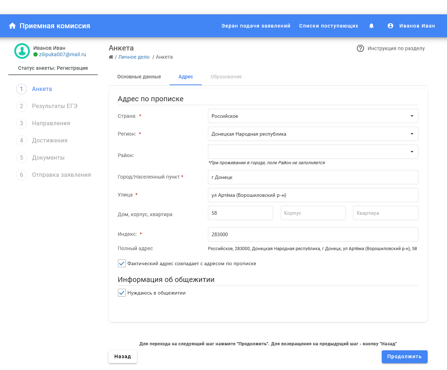Click the home icon beside Приемная комиссия
This screenshot has height=370, width=447.
[x=12, y=26]
